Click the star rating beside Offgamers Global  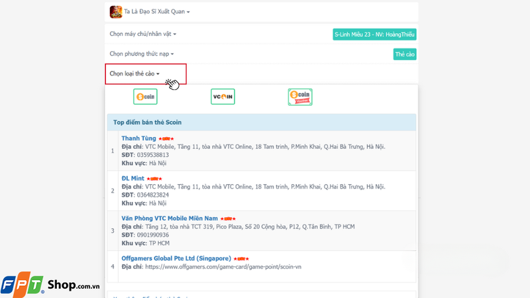pyautogui.click(x=241, y=259)
